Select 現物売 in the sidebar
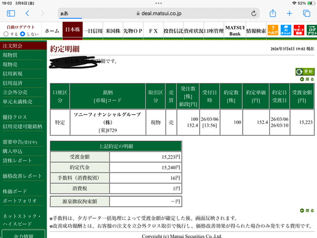This screenshot has height=238, width=317. pyautogui.click(x=10, y=64)
